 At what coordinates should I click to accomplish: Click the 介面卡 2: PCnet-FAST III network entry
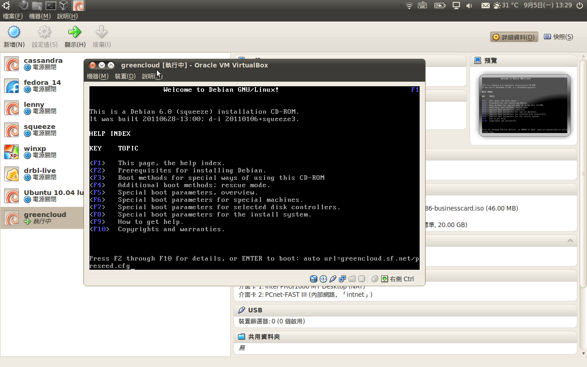point(305,295)
